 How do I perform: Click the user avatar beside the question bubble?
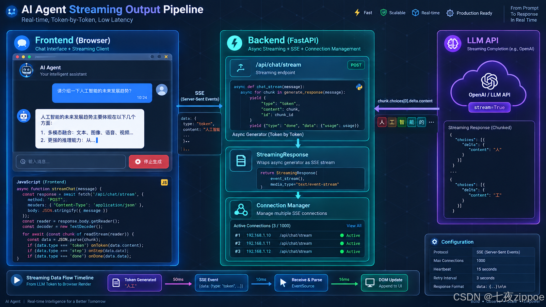tap(162, 90)
